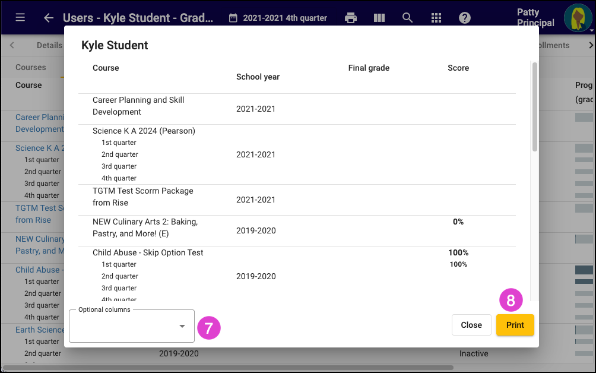Open the apps grid icon

point(436,17)
